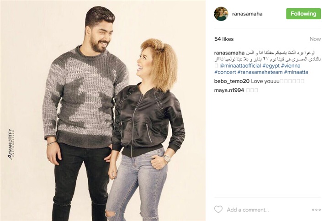Open the #vienna hashtag
This screenshot has height=221, width=329.
[291, 66]
